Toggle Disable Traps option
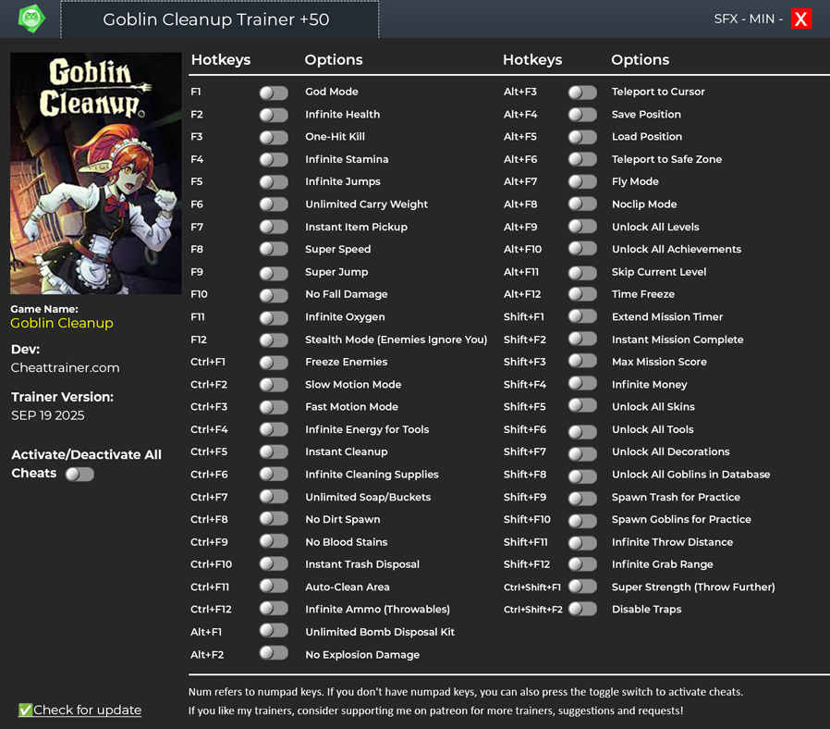830x729 pixels. [582, 609]
